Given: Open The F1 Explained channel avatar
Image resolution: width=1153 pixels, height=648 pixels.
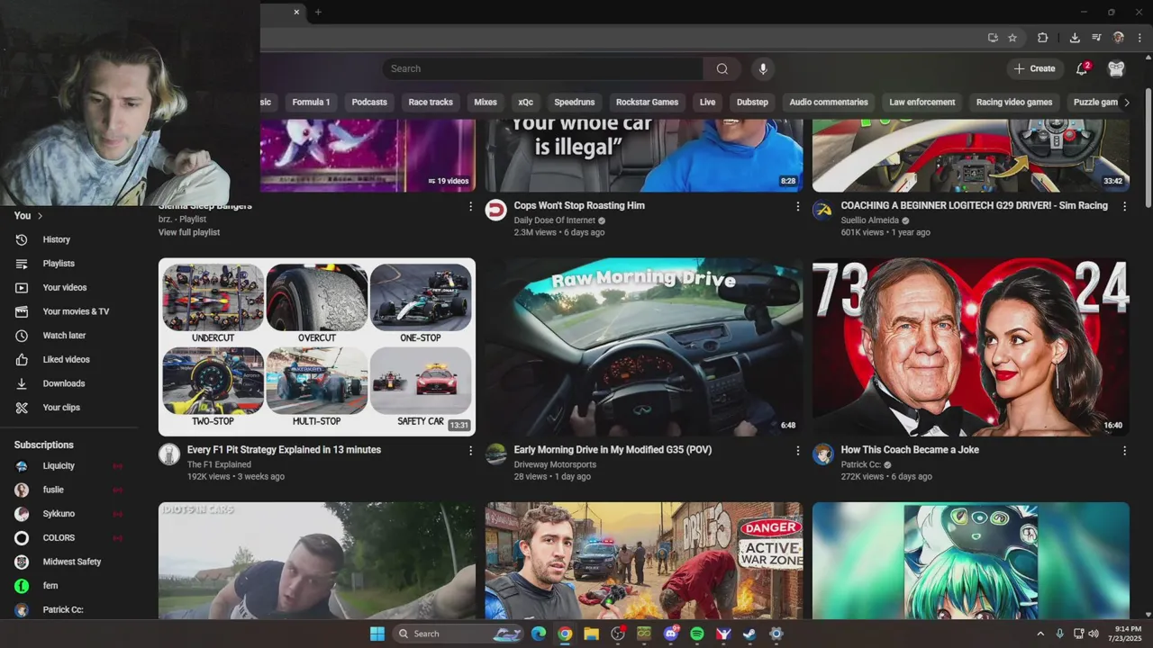Looking at the screenshot, I should tap(169, 454).
